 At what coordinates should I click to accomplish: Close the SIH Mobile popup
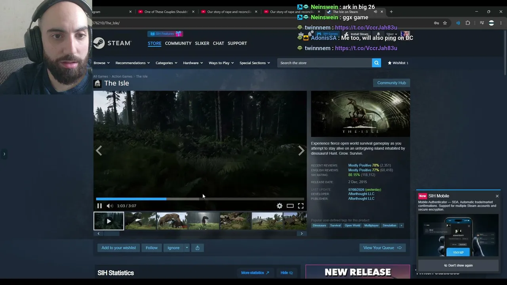497,196
